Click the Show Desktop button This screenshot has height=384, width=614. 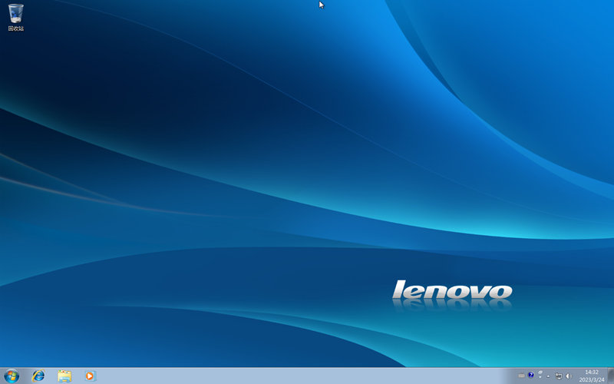coord(611,376)
